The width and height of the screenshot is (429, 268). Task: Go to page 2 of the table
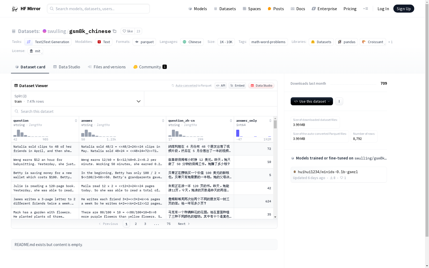tap(136, 224)
